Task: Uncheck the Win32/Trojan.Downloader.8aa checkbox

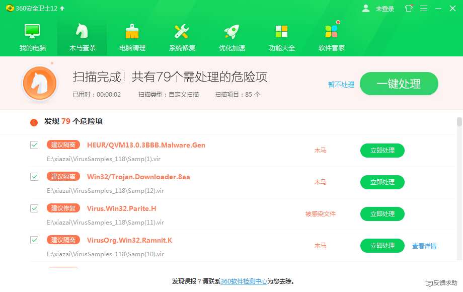Action: (x=34, y=177)
